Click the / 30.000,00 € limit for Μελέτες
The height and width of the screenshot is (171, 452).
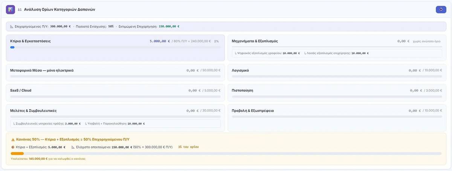click(211, 111)
